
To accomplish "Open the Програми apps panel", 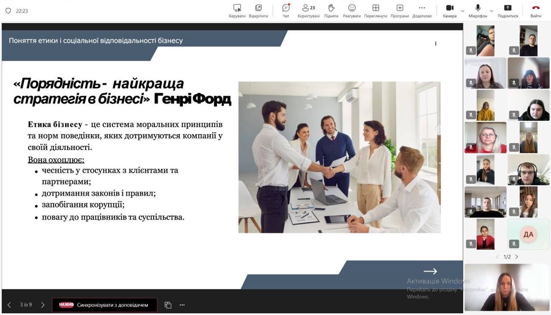I will [x=399, y=10].
